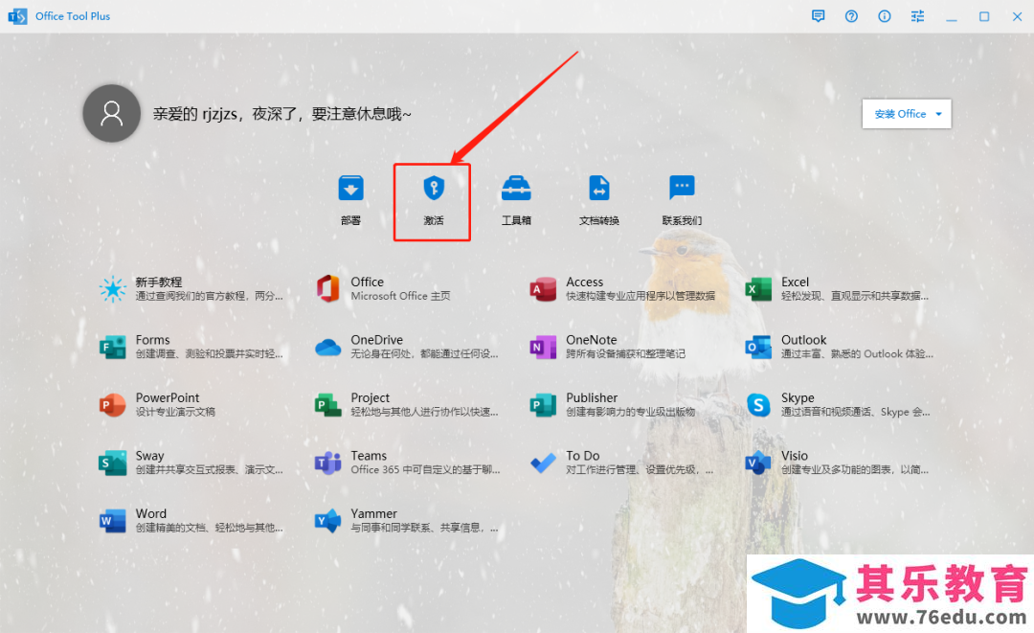This screenshot has height=633, width=1034.
Task: Open the 文档转换 document conversion icon
Action: (x=598, y=188)
